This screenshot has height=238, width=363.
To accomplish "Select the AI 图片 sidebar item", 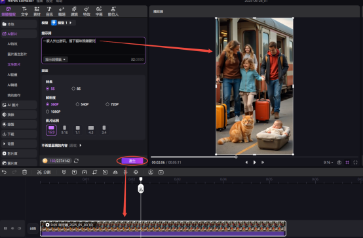I will click(x=19, y=105).
